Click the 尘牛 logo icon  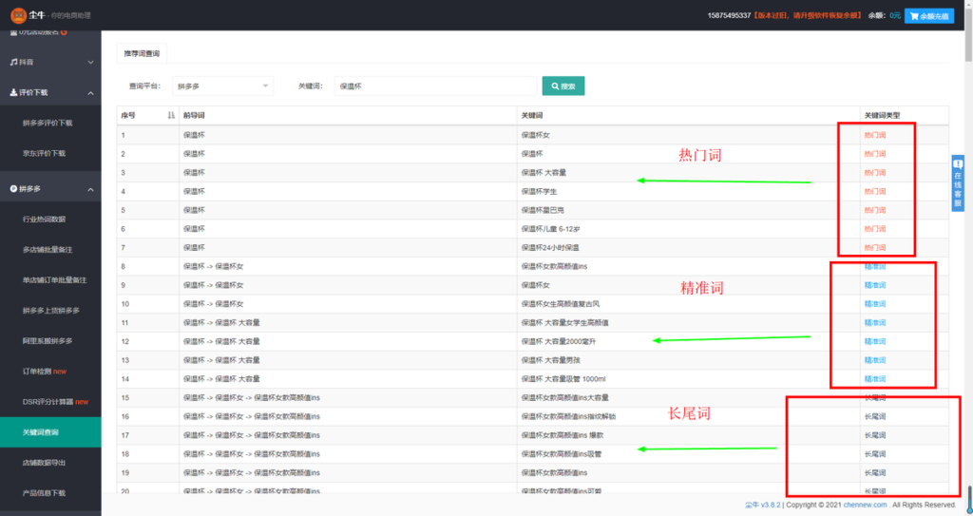click(18, 15)
